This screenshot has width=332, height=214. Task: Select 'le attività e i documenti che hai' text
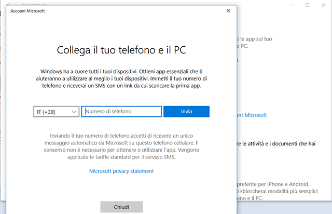278,144
